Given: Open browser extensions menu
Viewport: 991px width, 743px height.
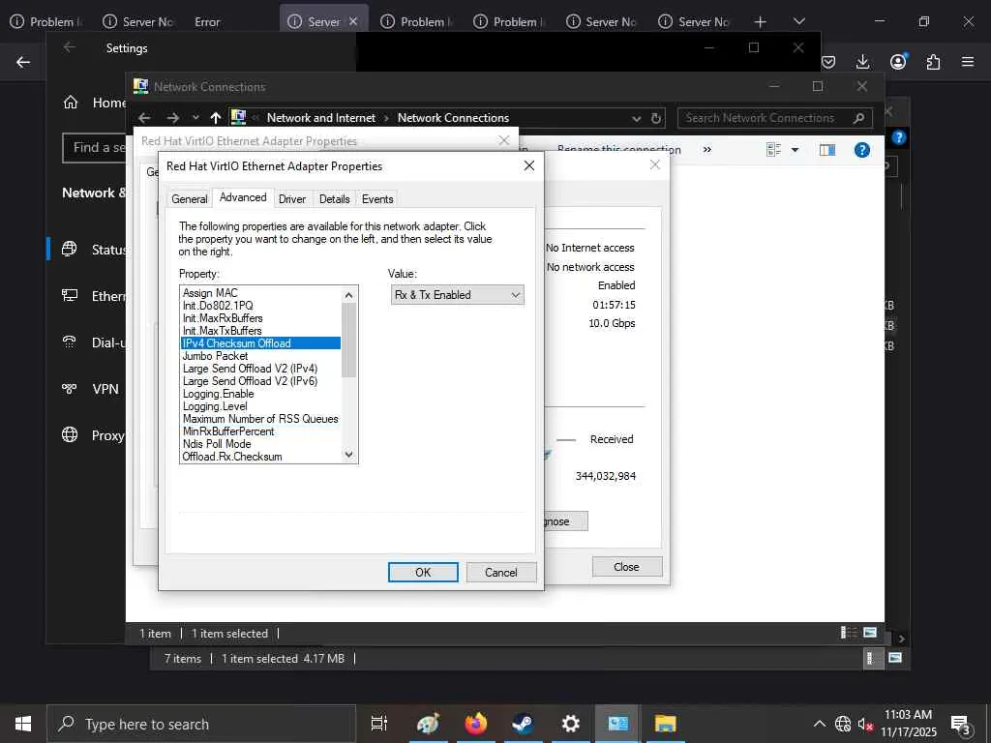Looking at the screenshot, I should [x=933, y=62].
